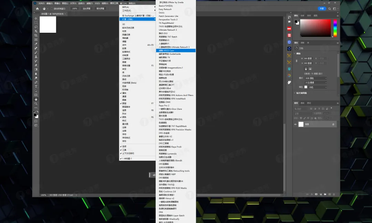Screen dimensions: 372x223
Task: Click the rainbow hue slider in Color panel
Action: tap(335, 28)
